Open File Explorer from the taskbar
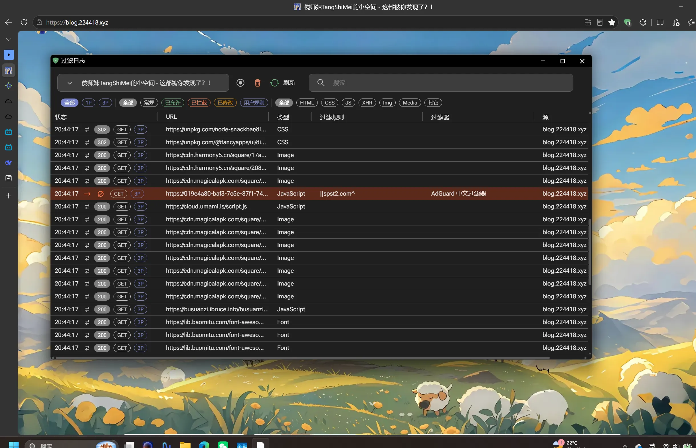Screen dimensions: 696x448 pos(185,445)
